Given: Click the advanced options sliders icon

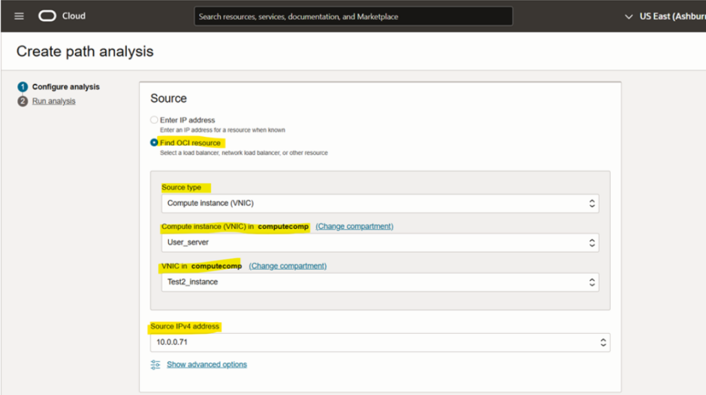Looking at the screenshot, I should pos(155,365).
